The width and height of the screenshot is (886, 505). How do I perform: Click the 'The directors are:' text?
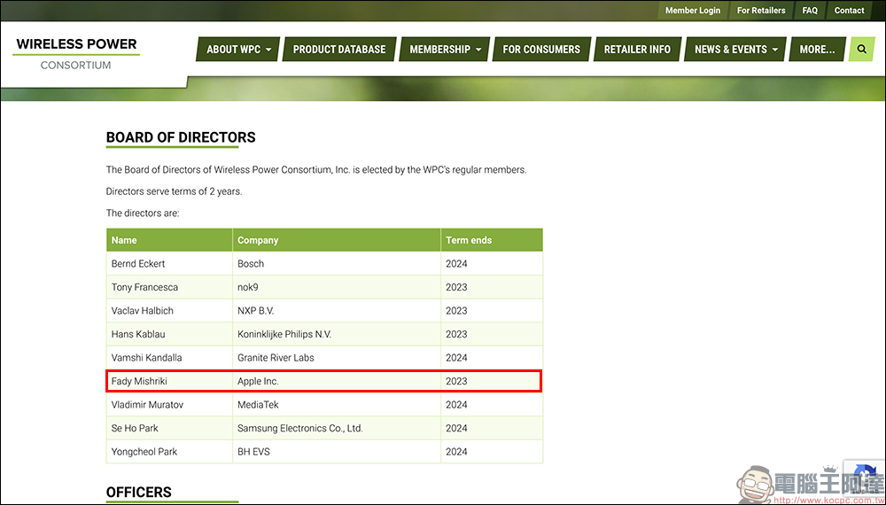tap(143, 213)
